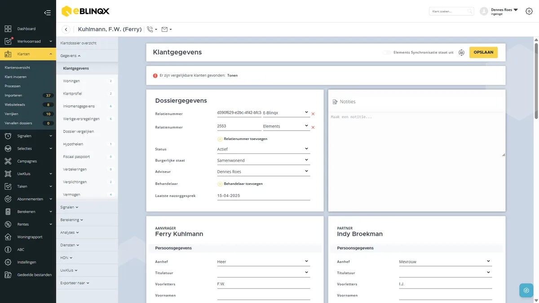Image resolution: width=539 pixels, height=303 pixels.
Task: Open the Adviseur dropdown
Action: coord(264,171)
